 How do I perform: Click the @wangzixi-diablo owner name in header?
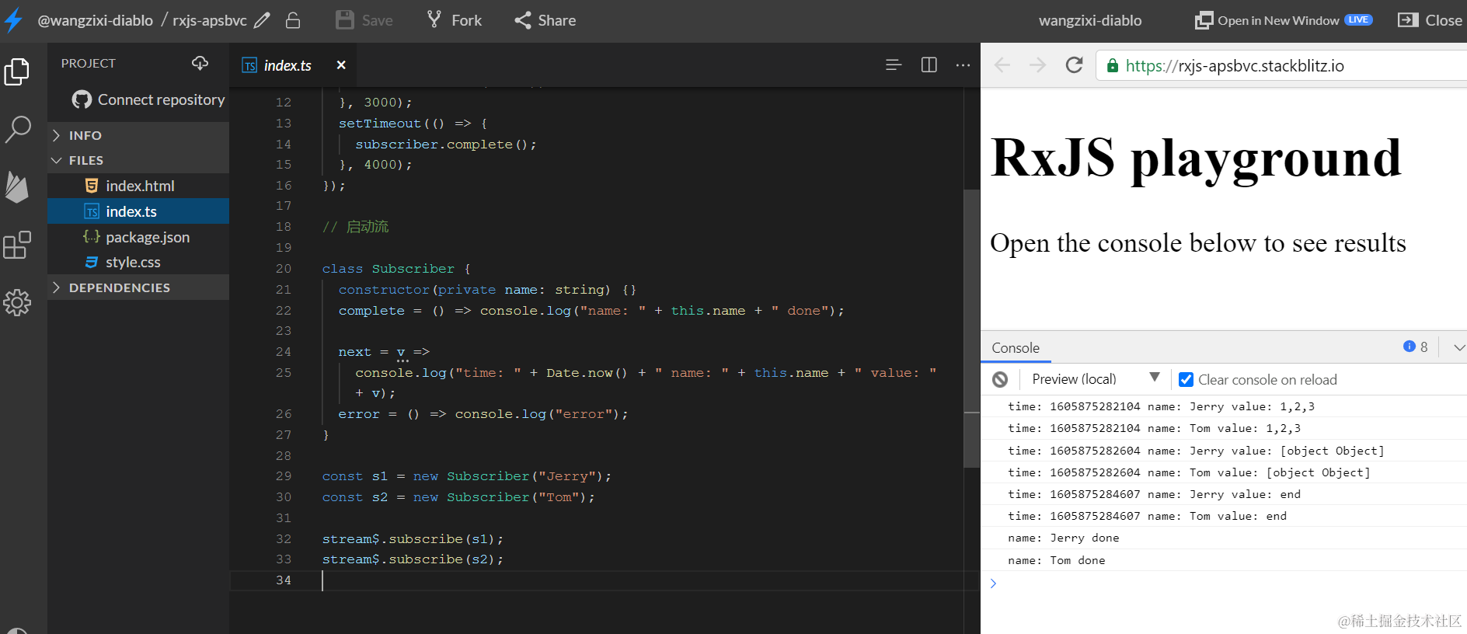coord(96,20)
